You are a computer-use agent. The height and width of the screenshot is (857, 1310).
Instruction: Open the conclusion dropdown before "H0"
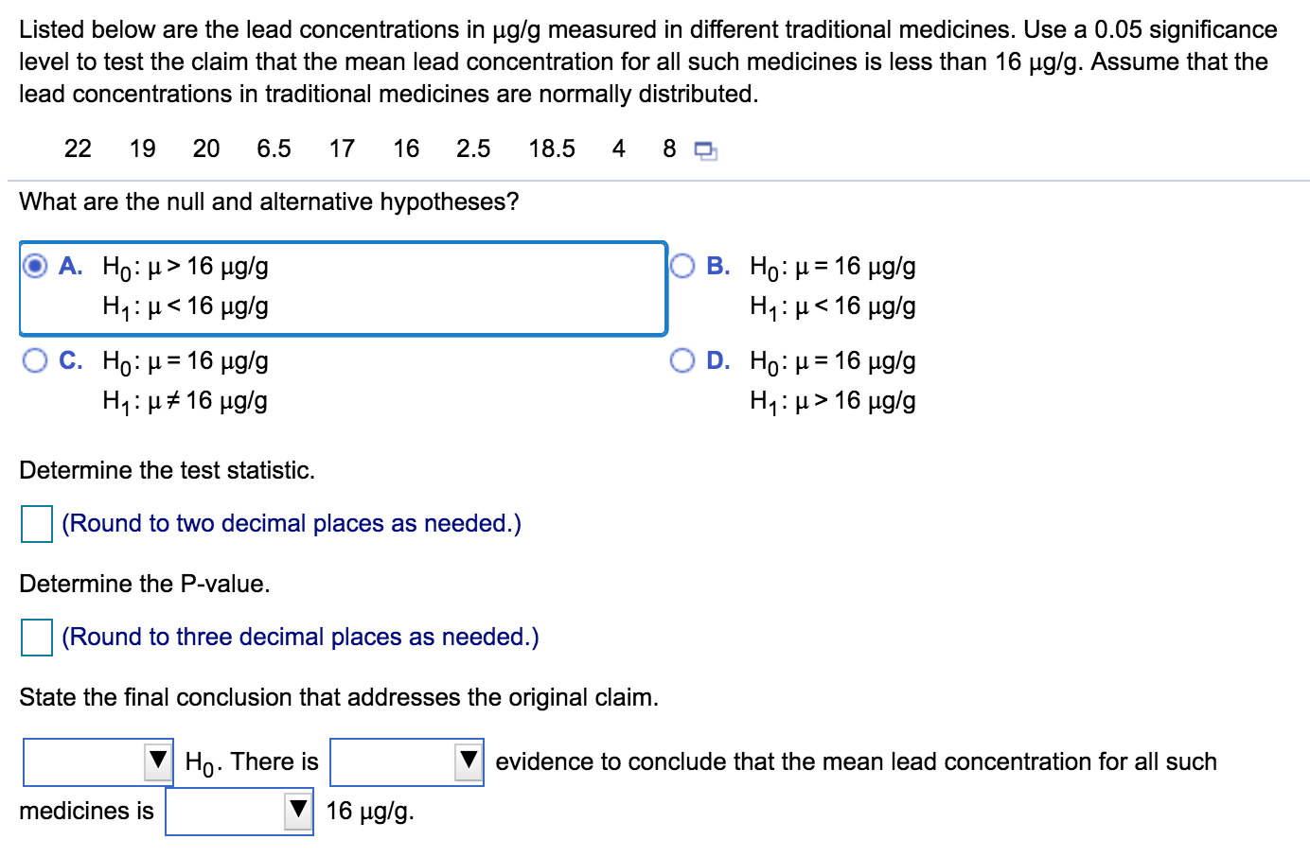(95, 761)
